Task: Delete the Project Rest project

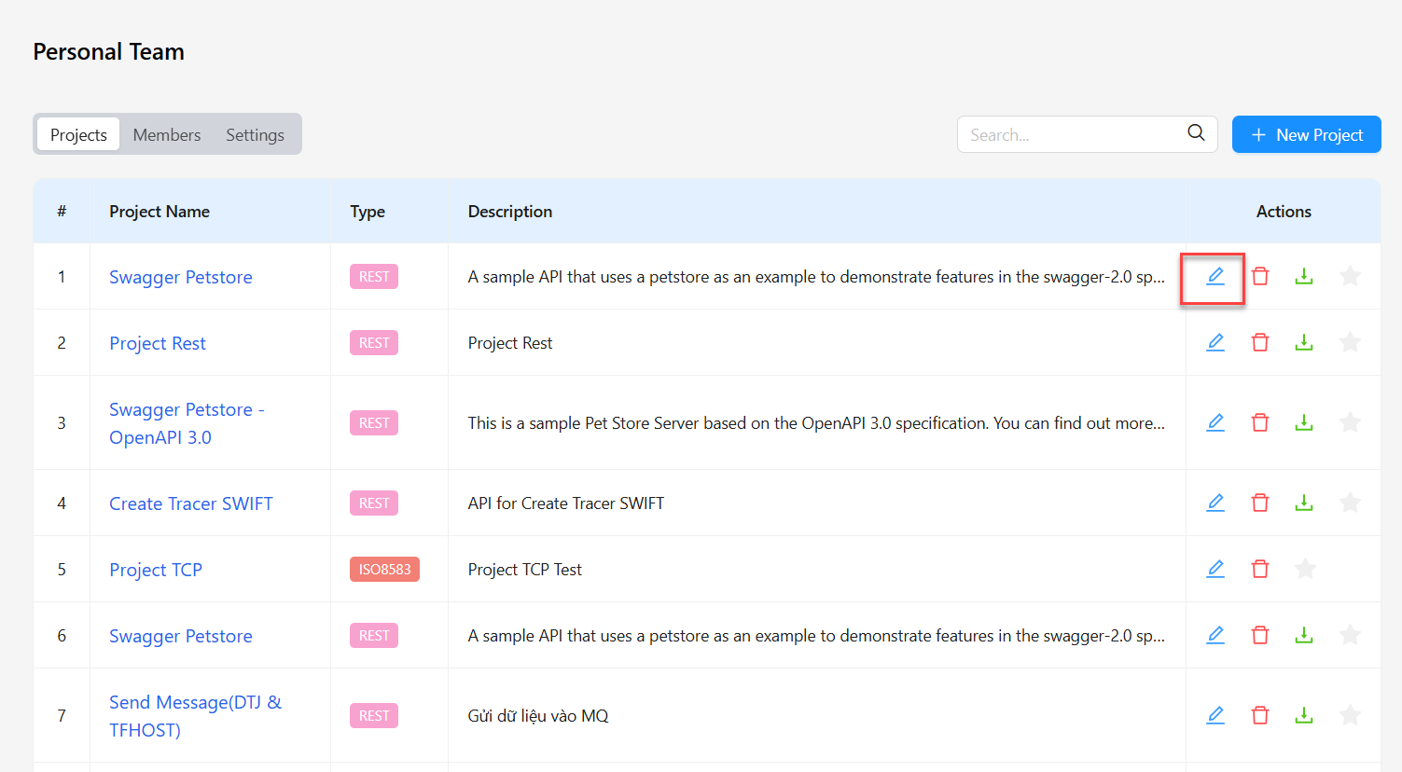Action: click(x=1259, y=342)
